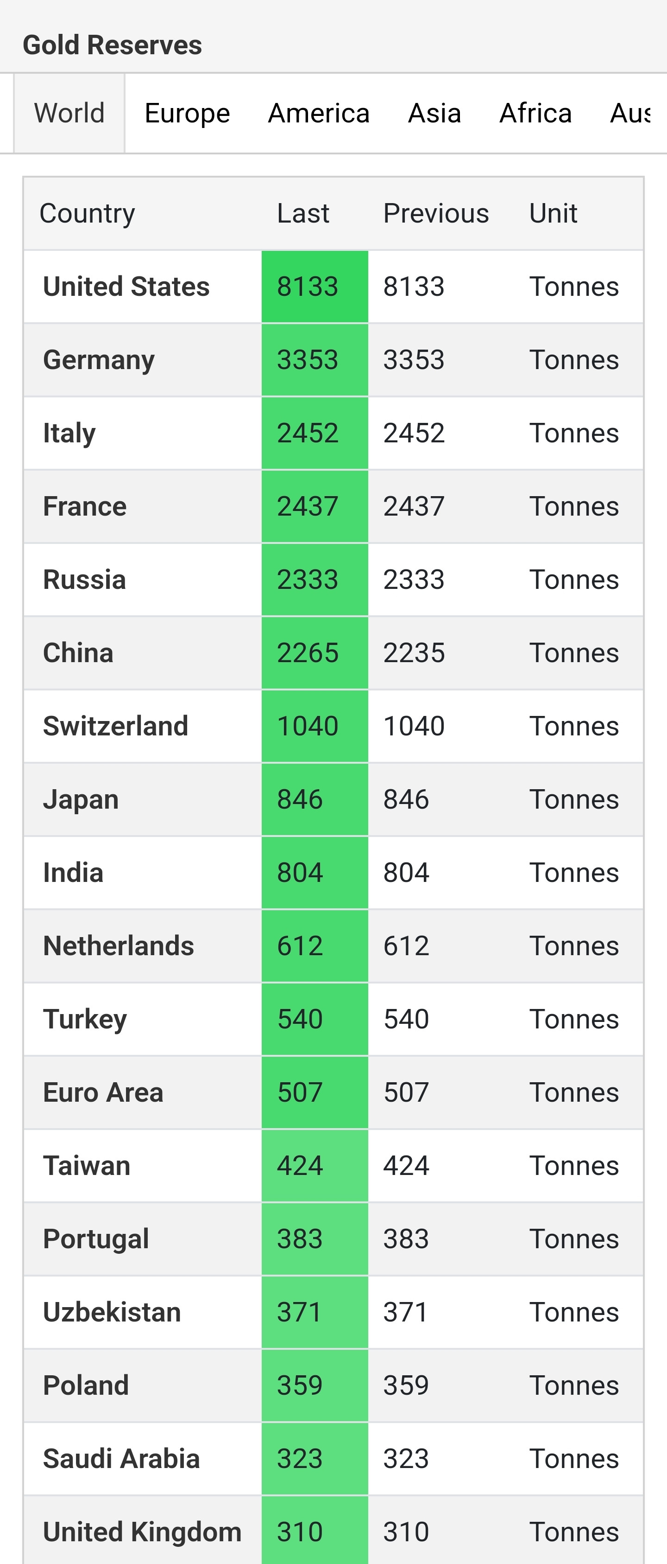The image size is (667, 1564).
Task: Open the United Kingdom link
Action: coord(142,1532)
